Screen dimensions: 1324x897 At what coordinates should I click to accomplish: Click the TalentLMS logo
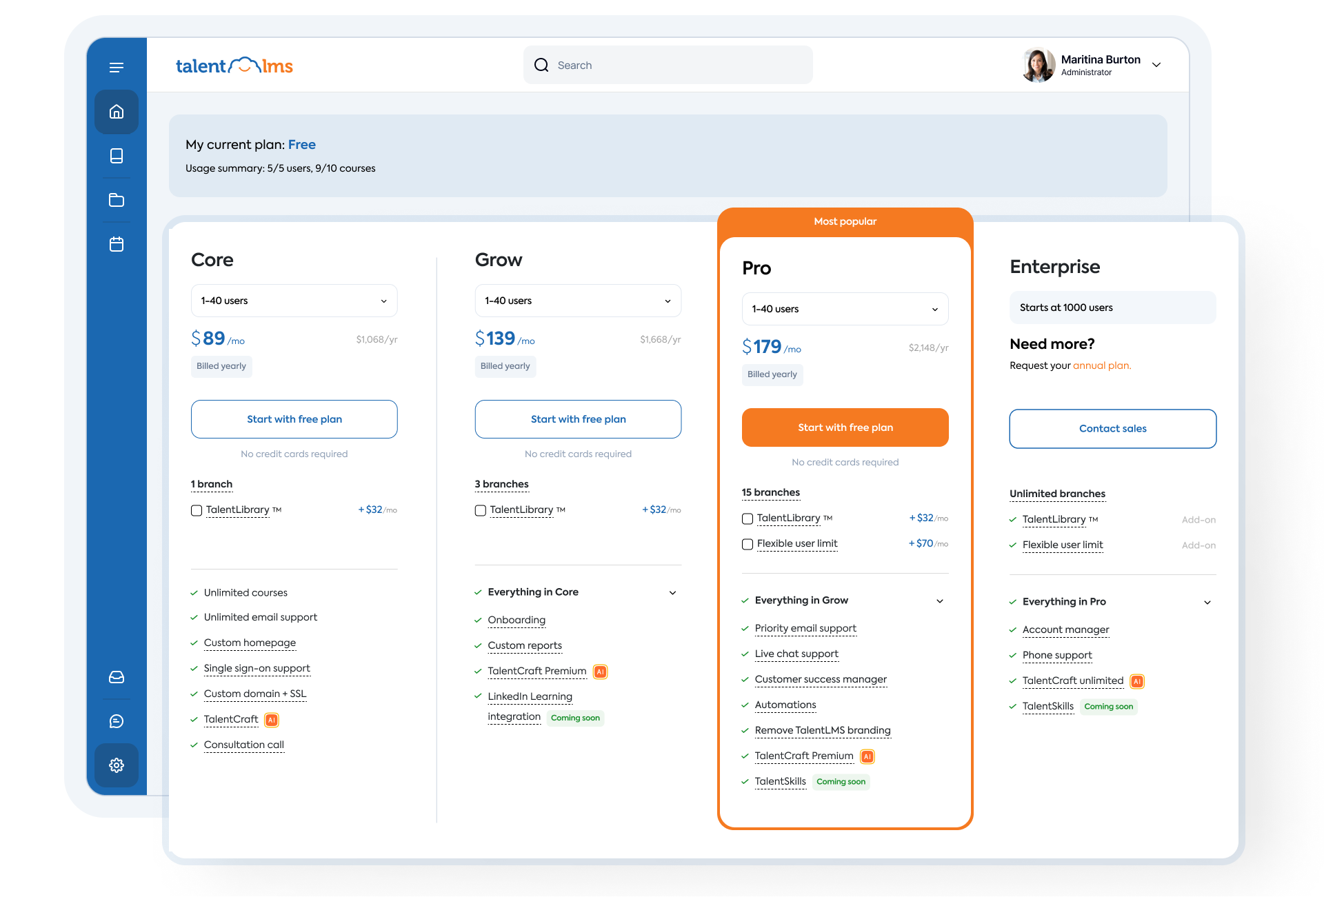pos(234,65)
